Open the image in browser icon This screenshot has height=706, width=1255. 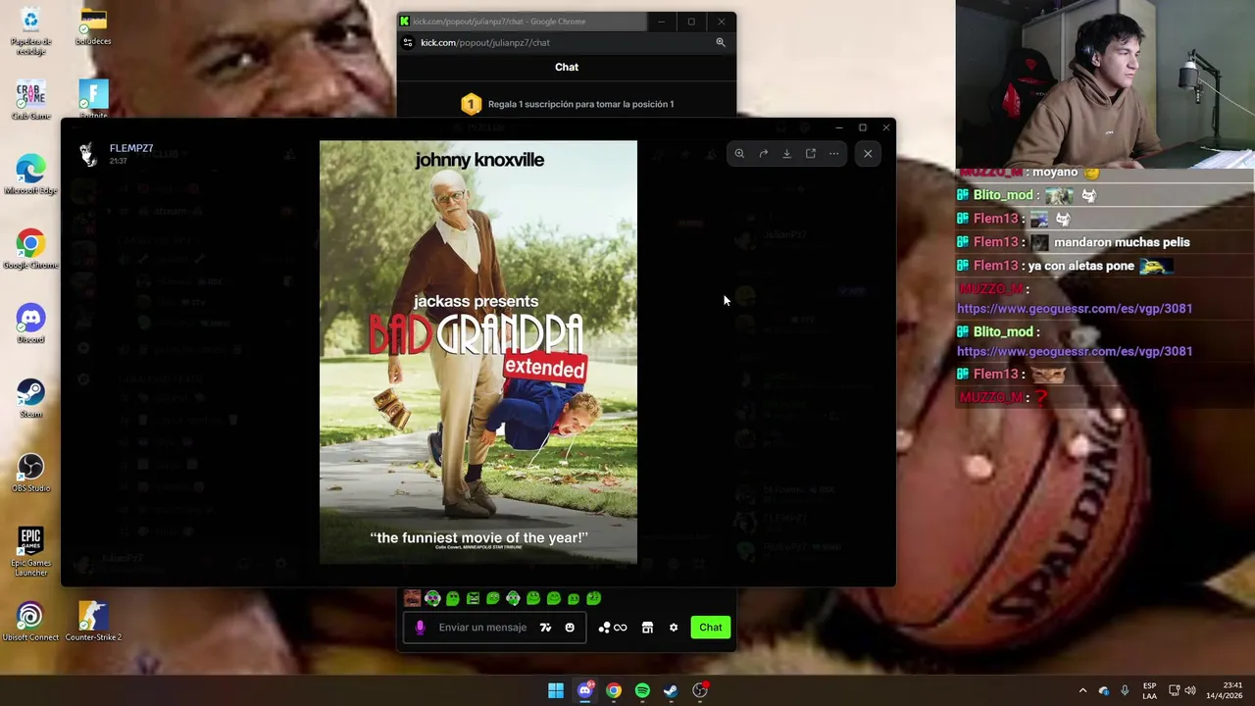tap(810, 154)
